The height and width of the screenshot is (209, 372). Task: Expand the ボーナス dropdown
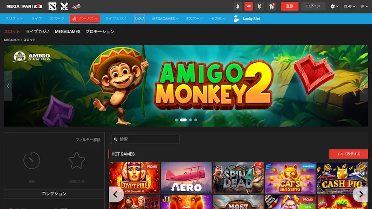pos(85,19)
